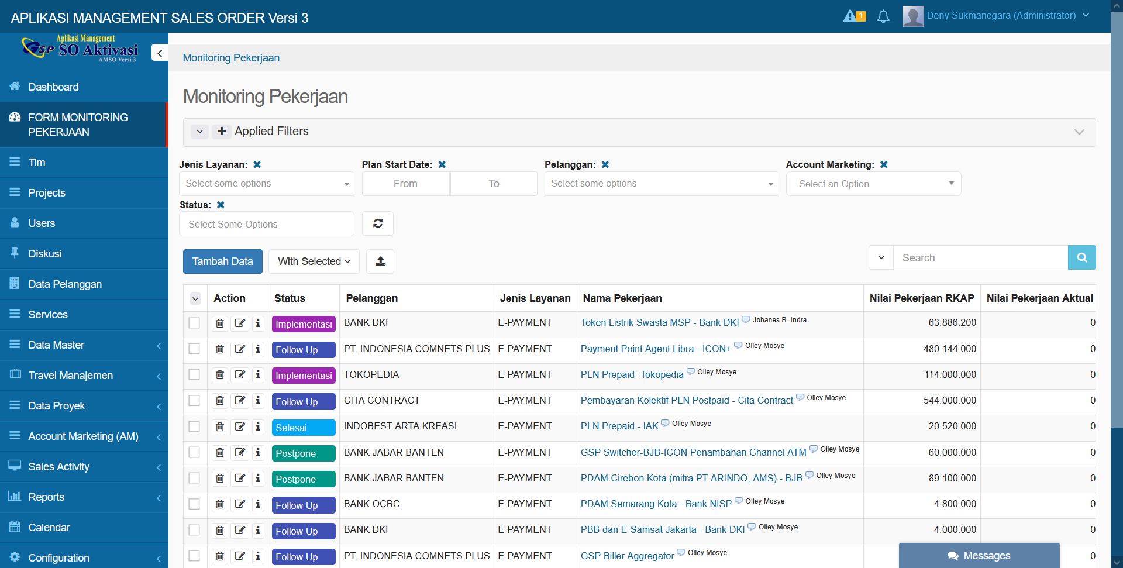Delete the INDOBEST ARTA KREASI row

(x=220, y=427)
